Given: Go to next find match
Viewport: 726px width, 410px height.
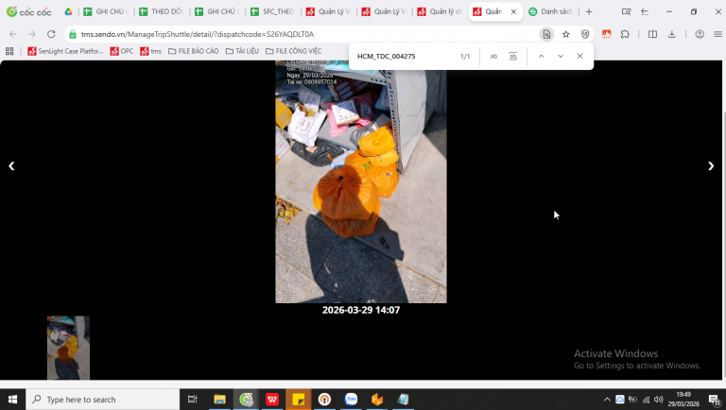Looking at the screenshot, I should point(561,56).
